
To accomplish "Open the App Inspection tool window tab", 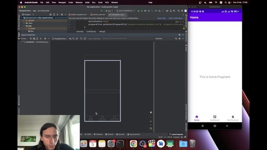I will 133,134.
